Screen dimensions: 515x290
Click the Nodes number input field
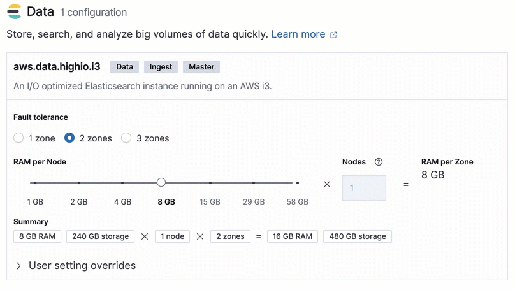click(x=364, y=188)
